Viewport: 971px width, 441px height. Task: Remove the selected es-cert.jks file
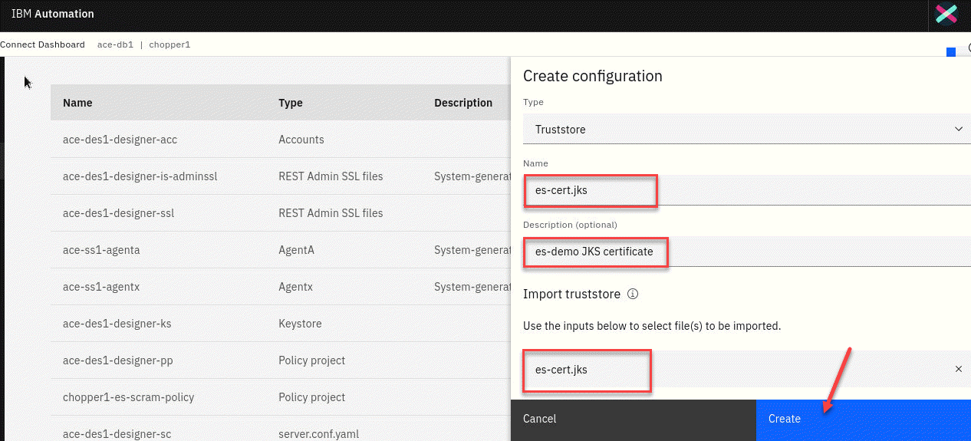(958, 369)
